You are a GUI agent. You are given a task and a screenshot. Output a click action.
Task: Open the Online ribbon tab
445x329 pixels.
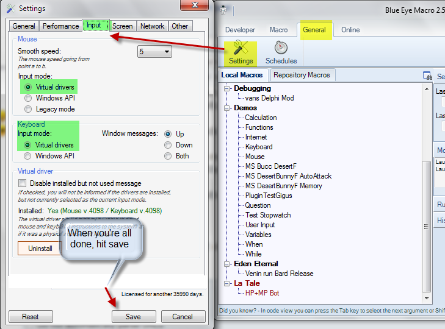click(x=350, y=30)
